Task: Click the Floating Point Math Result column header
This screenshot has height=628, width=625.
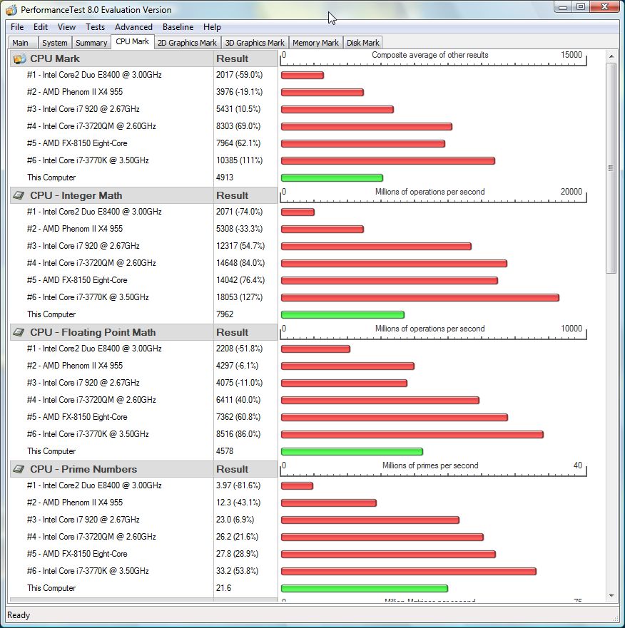Action: [245, 332]
